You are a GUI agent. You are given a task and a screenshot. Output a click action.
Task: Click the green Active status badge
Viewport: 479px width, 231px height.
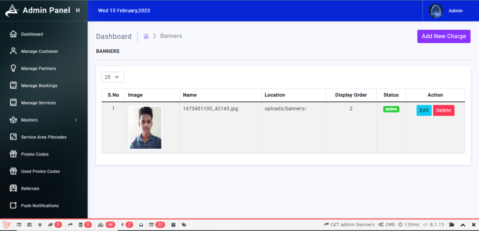click(x=391, y=109)
